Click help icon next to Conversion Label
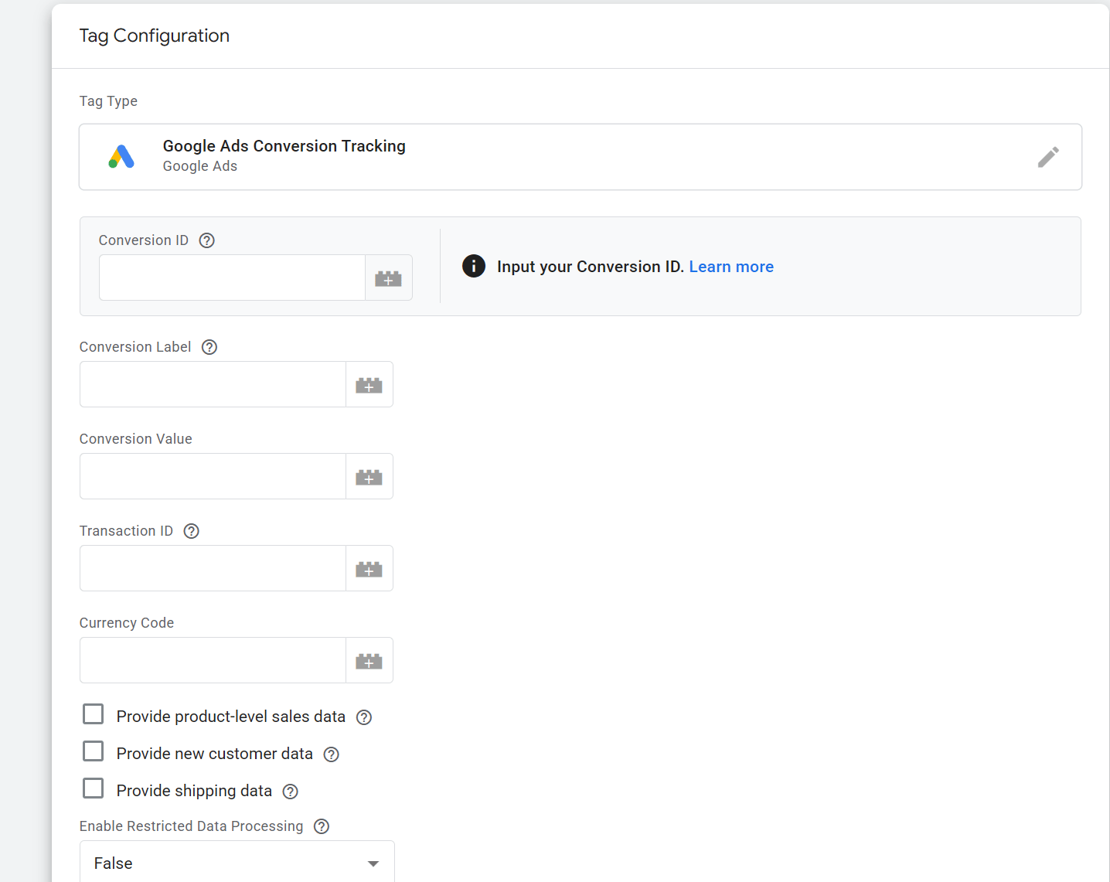 point(209,347)
